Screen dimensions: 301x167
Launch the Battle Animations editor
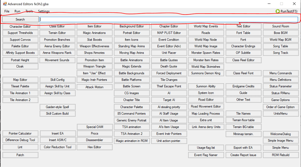[131, 60]
